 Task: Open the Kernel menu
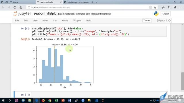point(65,20)
